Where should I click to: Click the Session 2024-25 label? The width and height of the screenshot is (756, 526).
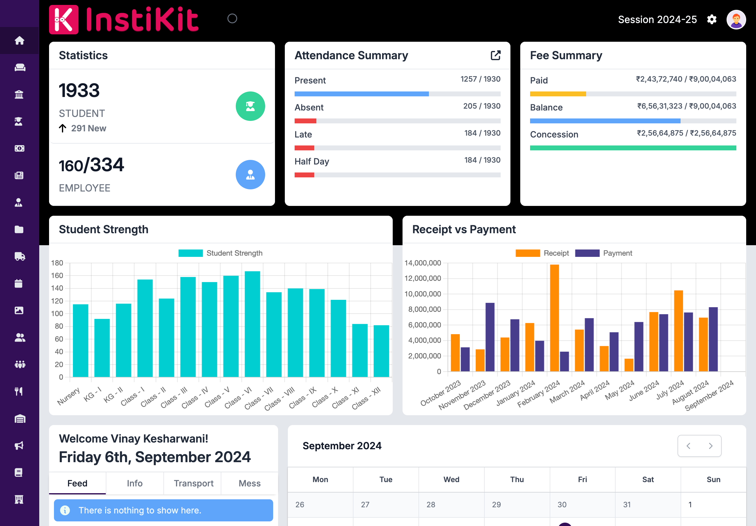coord(657,19)
